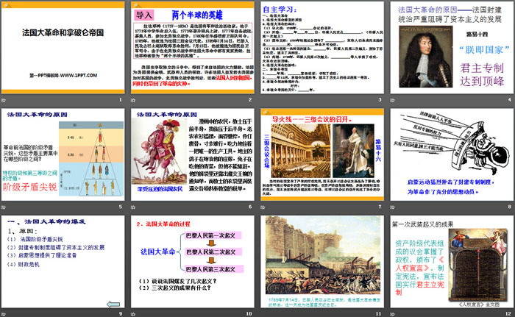Click the transition star icon under slide 1

point(5,99)
